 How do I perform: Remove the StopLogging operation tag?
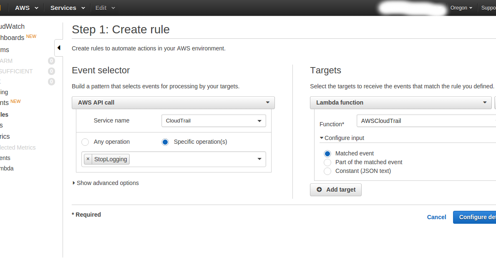tap(88, 159)
